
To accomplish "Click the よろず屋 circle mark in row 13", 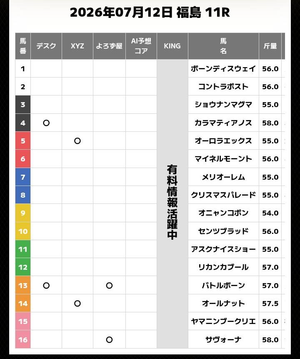I will [x=109, y=286].
